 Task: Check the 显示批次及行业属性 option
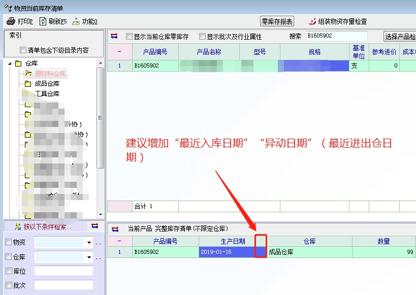[x=202, y=37]
